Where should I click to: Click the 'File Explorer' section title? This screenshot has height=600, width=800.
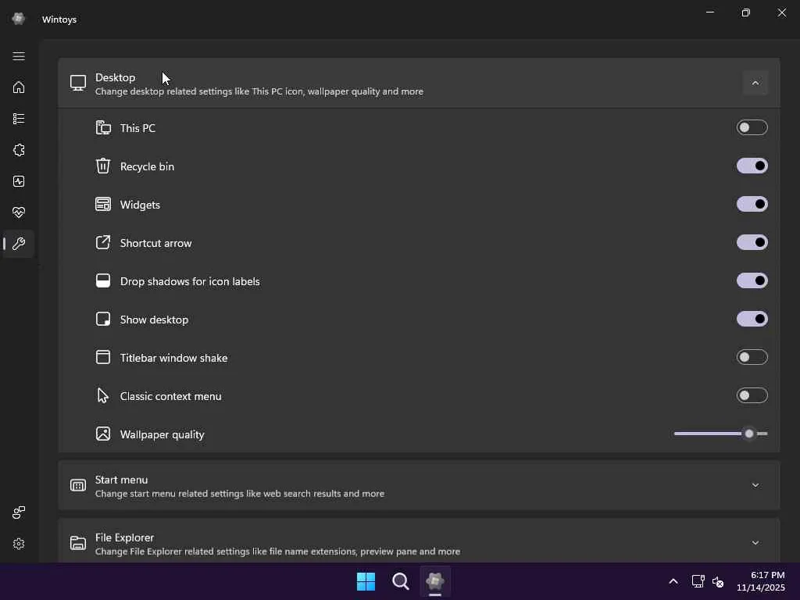click(124, 537)
